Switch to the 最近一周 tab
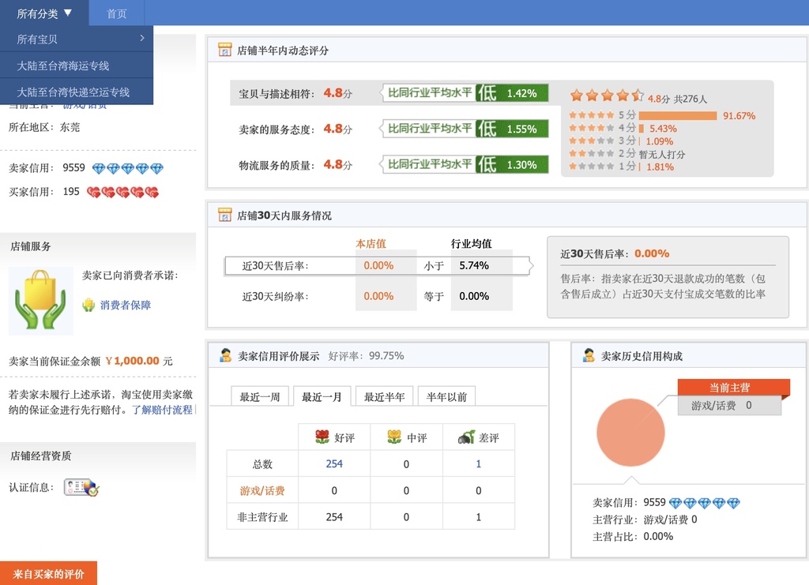The height and width of the screenshot is (585, 809). 260,396
